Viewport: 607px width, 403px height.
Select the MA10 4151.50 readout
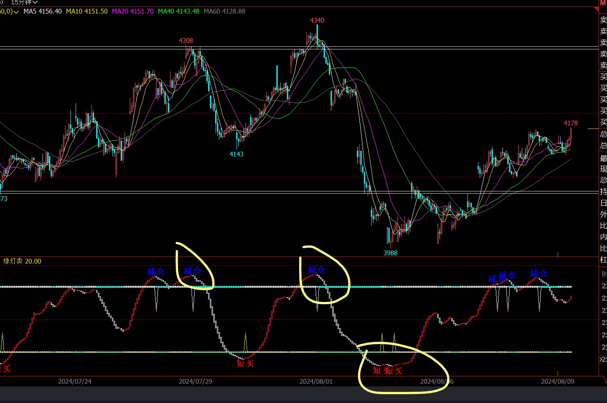click(87, 11)
